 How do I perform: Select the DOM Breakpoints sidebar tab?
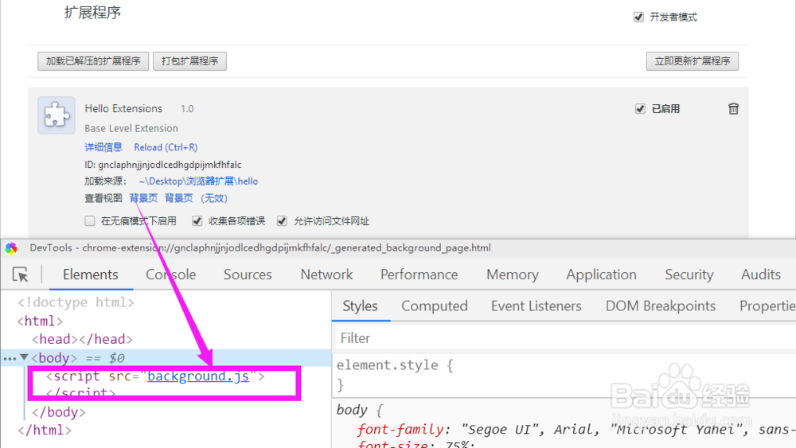(x=661, y=306)
